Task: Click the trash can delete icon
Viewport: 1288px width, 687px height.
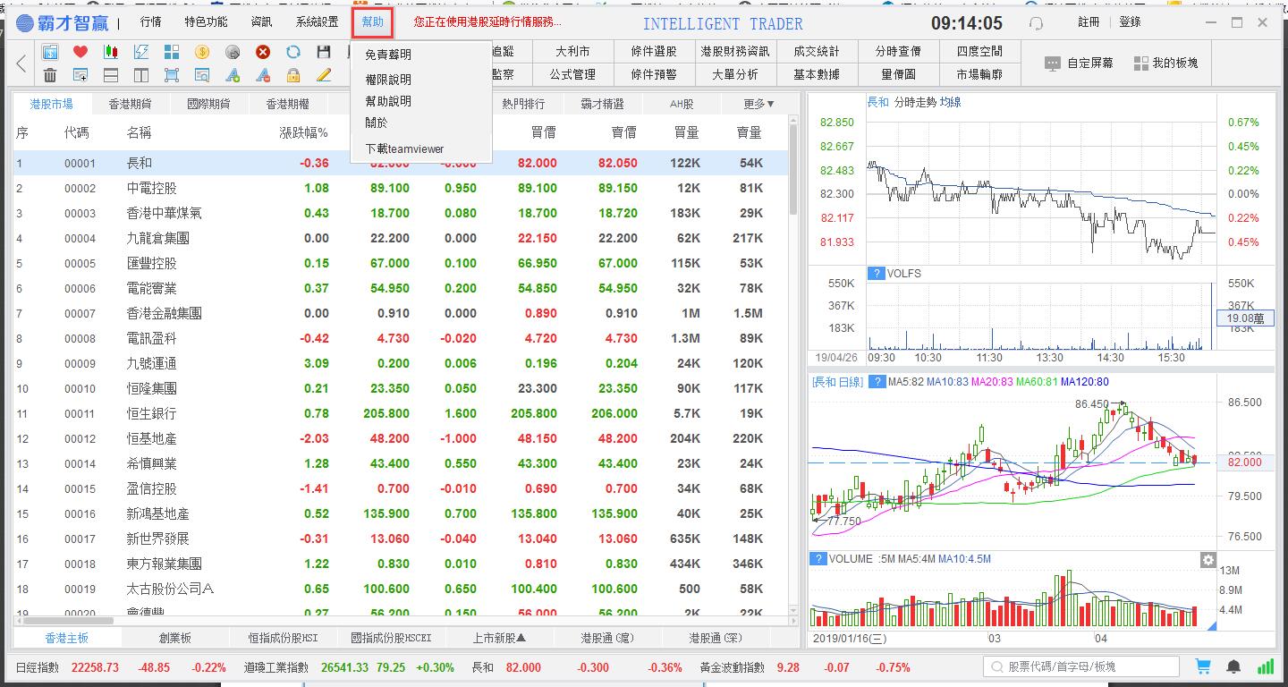Action: (50, 75)
